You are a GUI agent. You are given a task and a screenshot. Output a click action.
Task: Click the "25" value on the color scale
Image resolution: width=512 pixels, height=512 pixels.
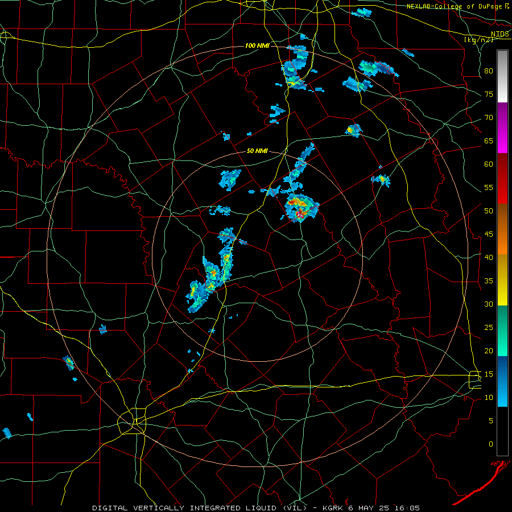click(x=489, y=328)
